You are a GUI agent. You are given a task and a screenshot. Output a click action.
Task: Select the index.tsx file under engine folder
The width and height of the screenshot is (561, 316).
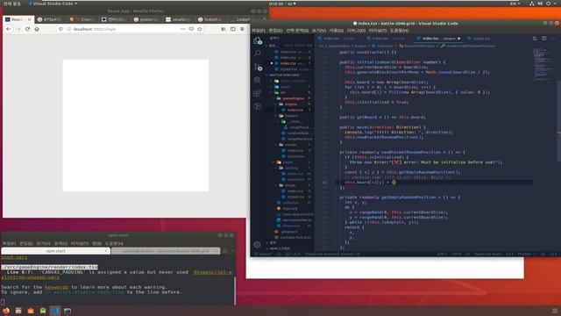pyautogui.click(x=295, y=110)
